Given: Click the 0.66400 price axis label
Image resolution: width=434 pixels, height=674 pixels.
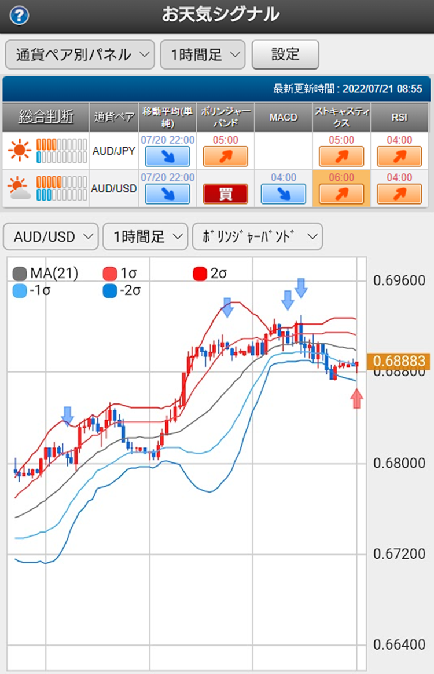Looking at the screenshot, I should tap(399, 645).
